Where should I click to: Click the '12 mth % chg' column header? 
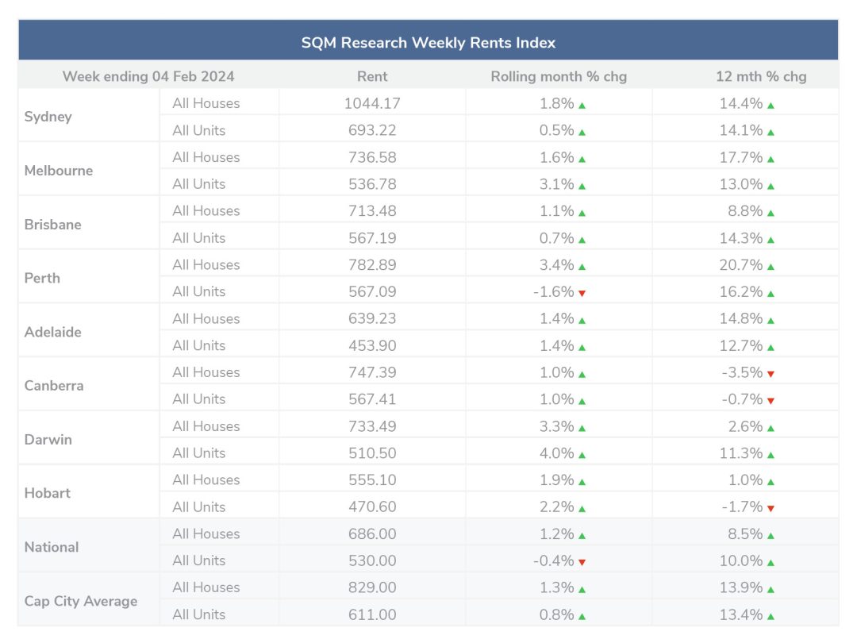coord(761,76)
